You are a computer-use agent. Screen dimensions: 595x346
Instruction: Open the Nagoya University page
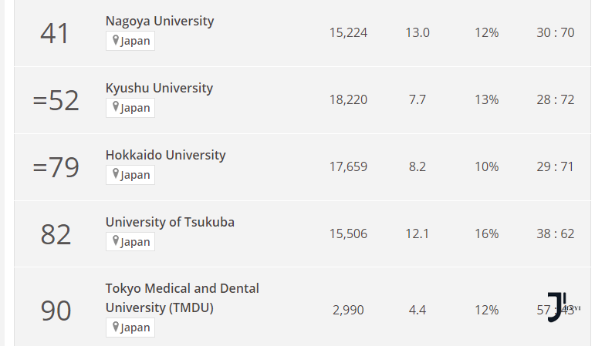160,21
